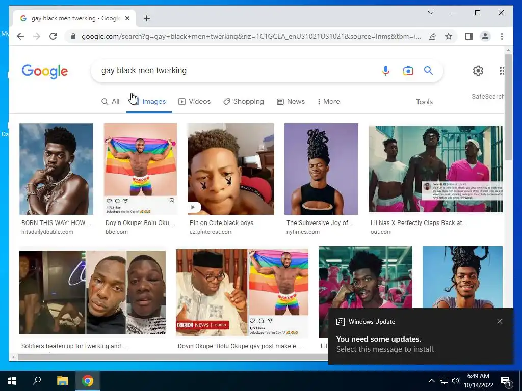522x391 pixels.
Task: Open the hitsdailydouble.com image result
Action: click(56, 169)
